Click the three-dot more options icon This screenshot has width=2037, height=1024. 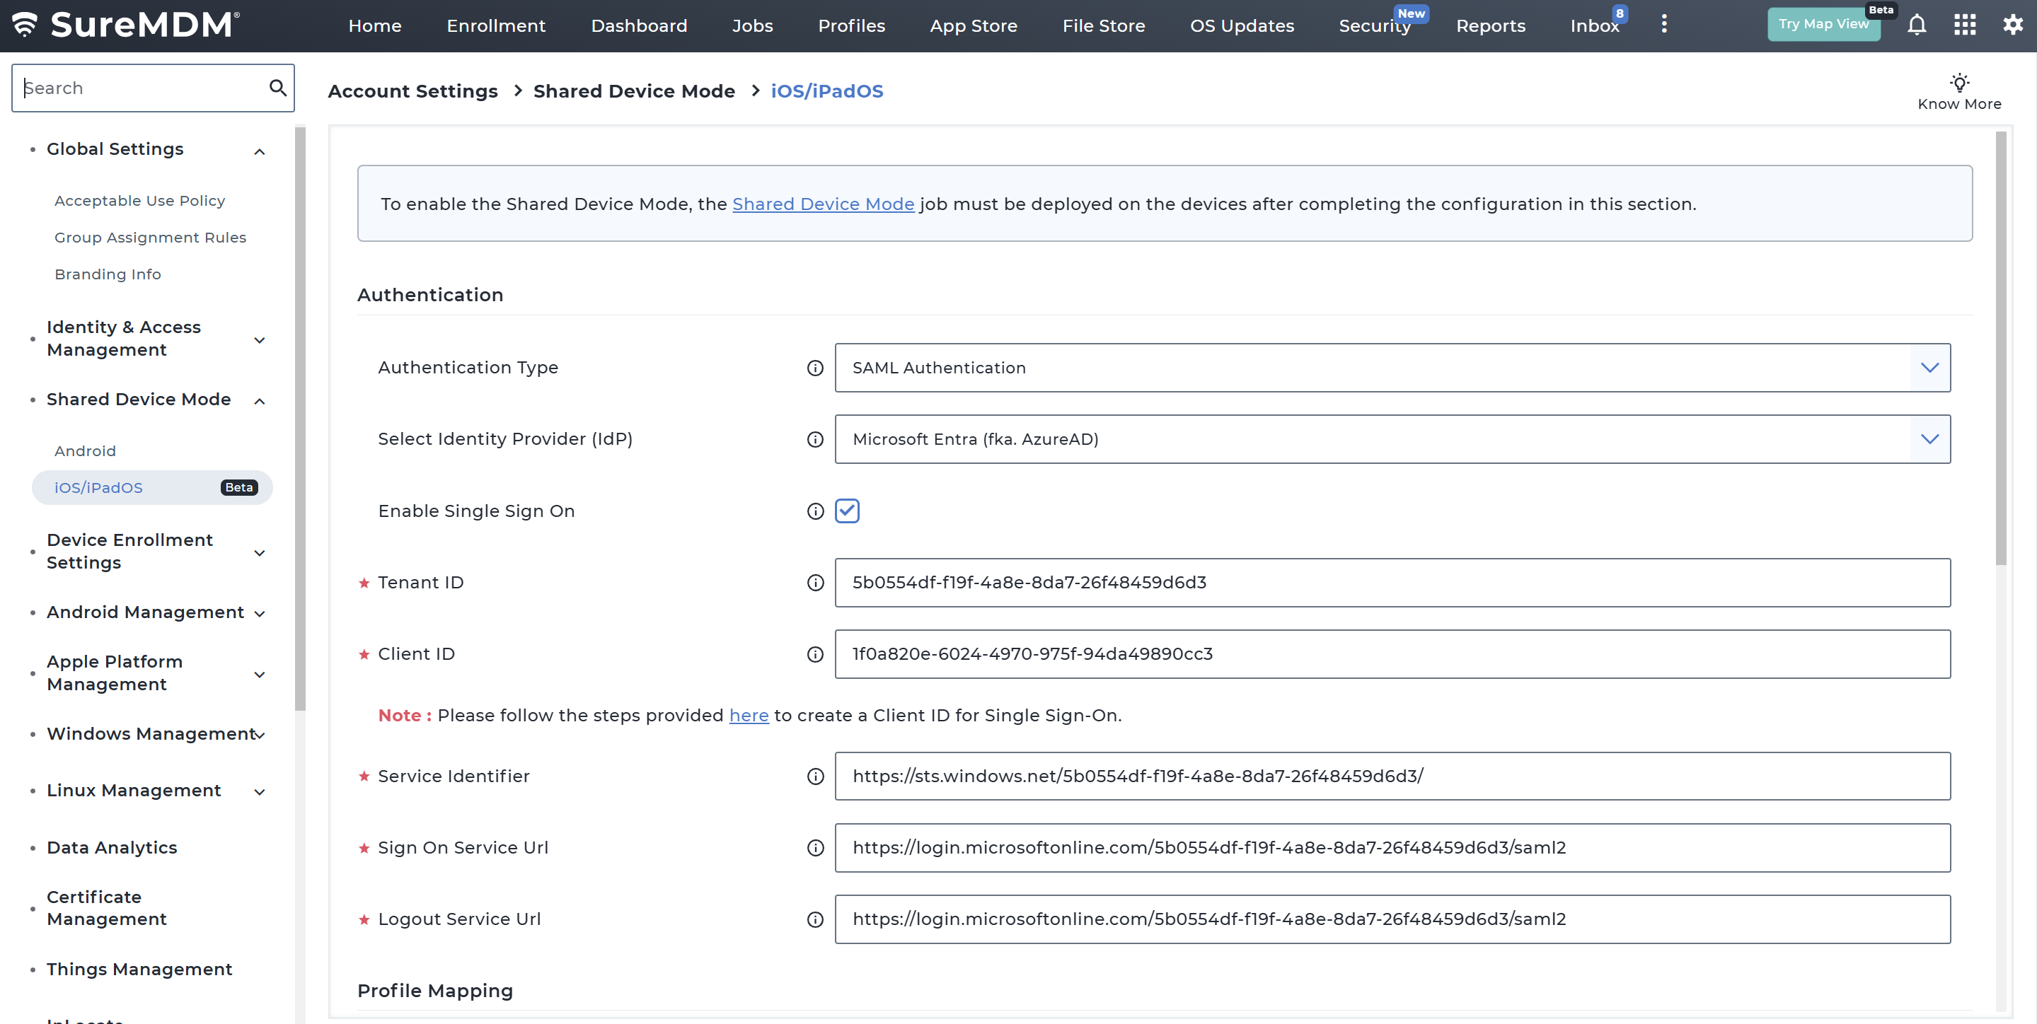[x=1663, y=25]
